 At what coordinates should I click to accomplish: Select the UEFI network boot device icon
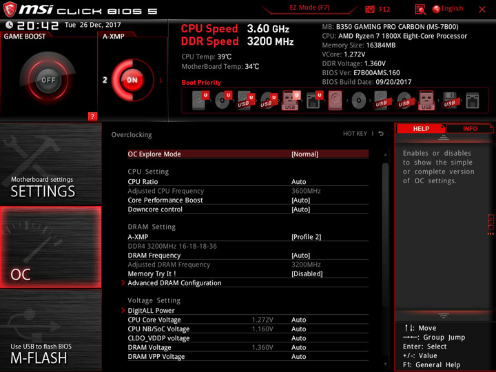pyautogui.click(x=314, y=101)
